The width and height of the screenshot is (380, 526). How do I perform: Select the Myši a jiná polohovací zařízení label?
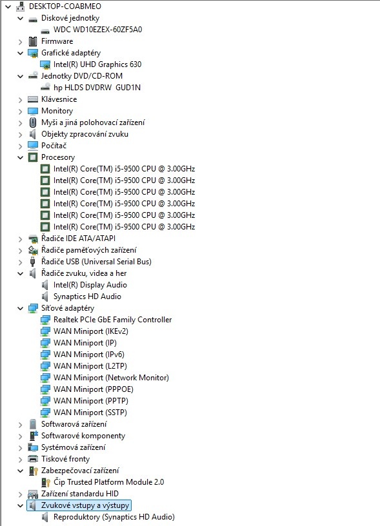point(93,122)
